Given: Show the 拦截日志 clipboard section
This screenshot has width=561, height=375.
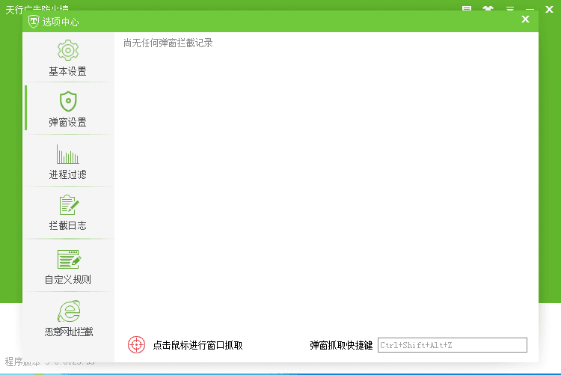Looking at the screenshot, I should 68,213.
